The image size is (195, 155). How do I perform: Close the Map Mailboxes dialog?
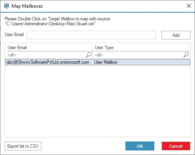point(189,6)
